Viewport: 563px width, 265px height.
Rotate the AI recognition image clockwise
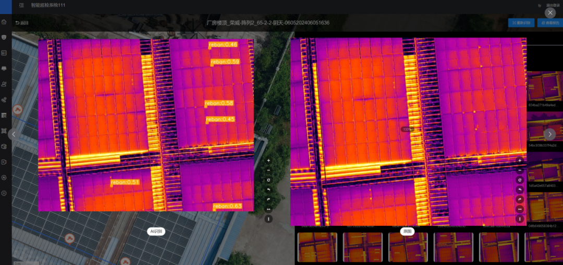coord(268,199)
